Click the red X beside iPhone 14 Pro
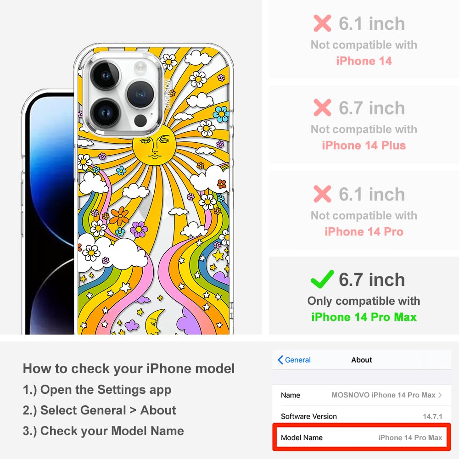 click(x=322, y=194)
